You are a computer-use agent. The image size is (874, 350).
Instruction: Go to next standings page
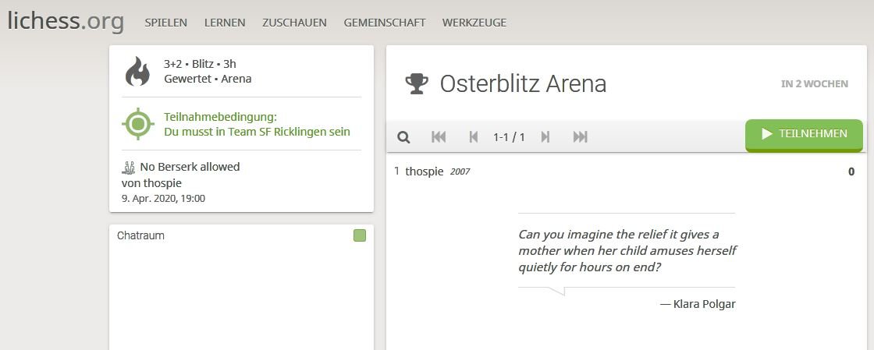click(545, 137)
